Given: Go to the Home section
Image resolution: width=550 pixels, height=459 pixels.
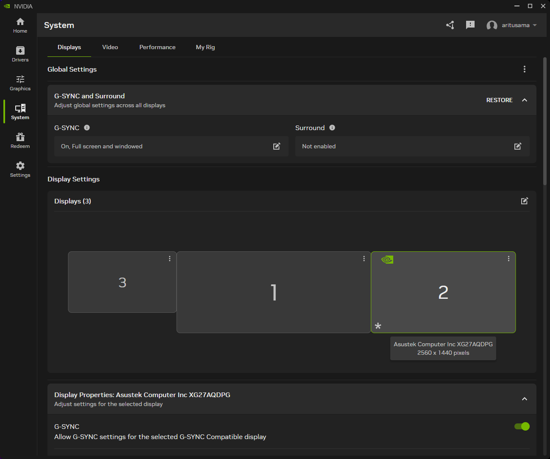Looking at the screenshot, I should (20, 25).
